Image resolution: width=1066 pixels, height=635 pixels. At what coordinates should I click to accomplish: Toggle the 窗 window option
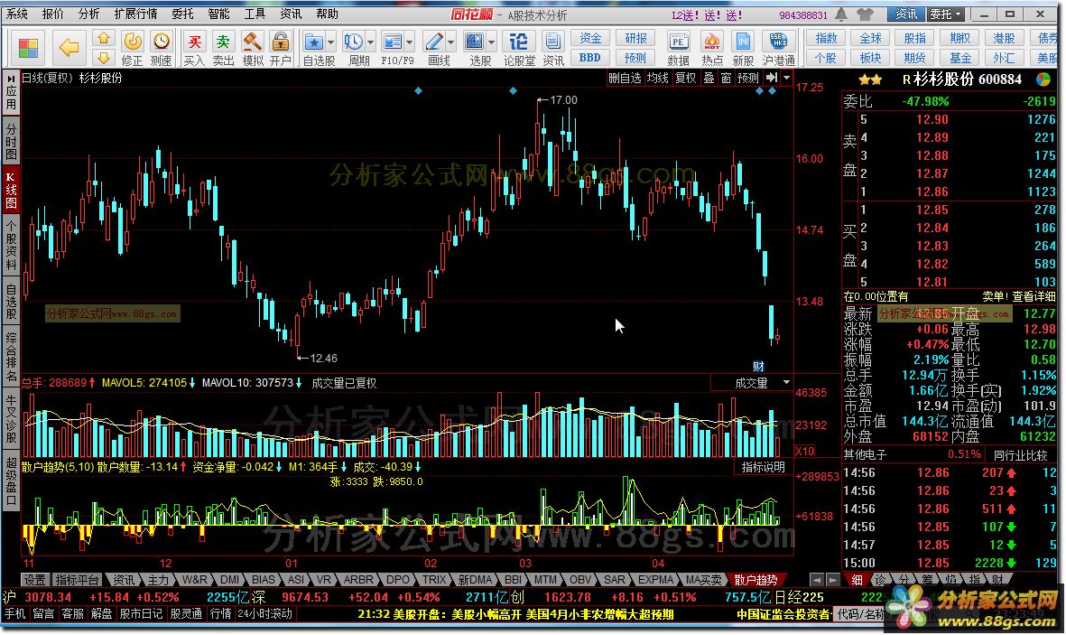tap(726, 78)
